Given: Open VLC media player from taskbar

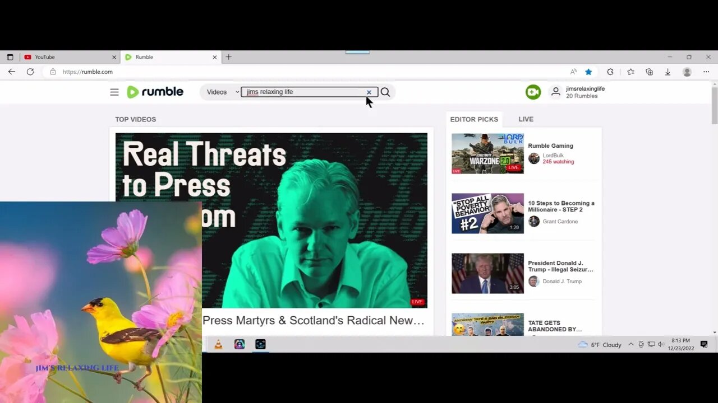Looking at the screenshot, I should [218, 344].
